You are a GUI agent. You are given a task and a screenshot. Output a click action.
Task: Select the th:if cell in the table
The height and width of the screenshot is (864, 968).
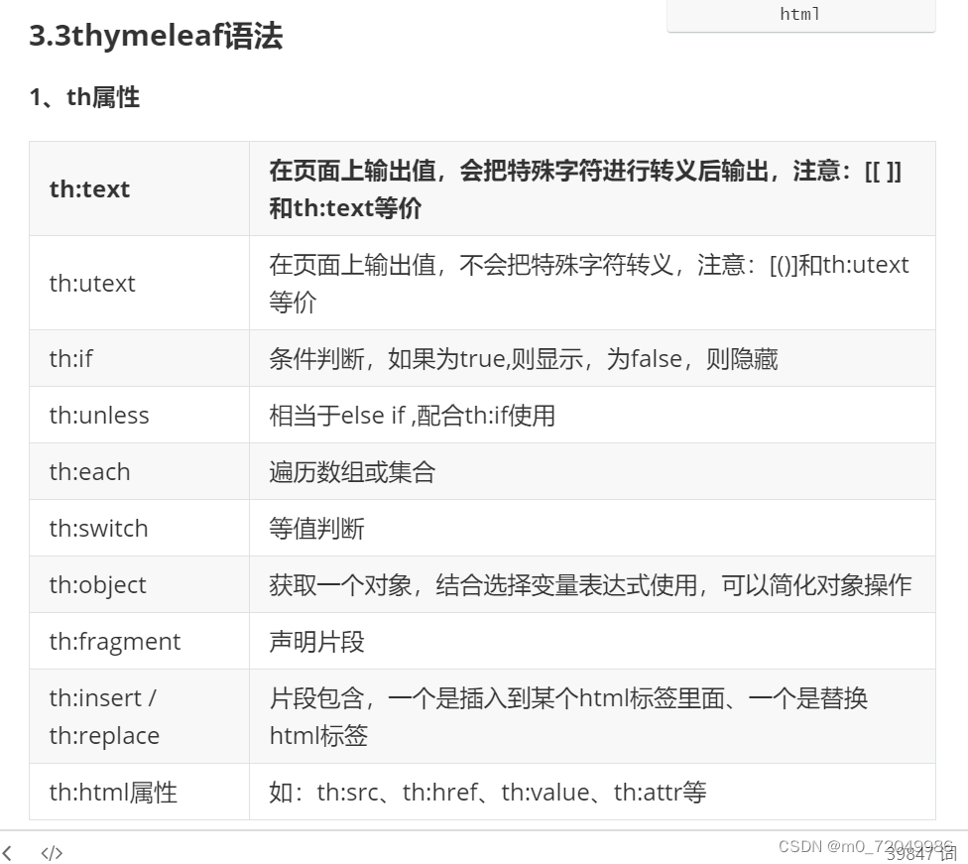point(70,358)
